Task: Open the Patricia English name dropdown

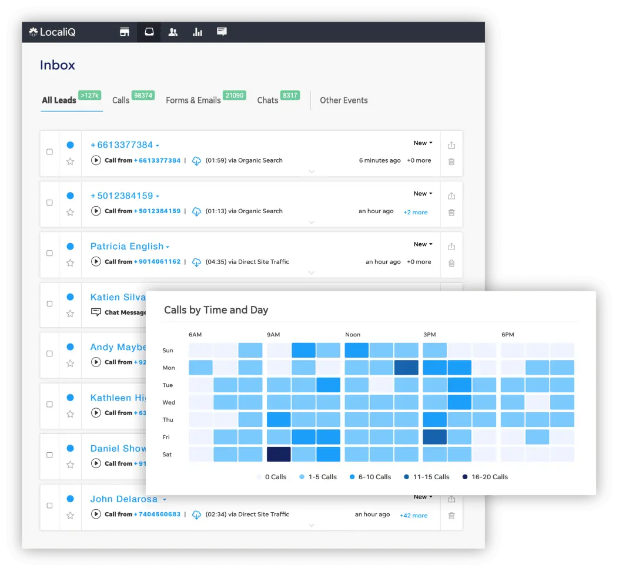Action: click(x=168, y=247)
